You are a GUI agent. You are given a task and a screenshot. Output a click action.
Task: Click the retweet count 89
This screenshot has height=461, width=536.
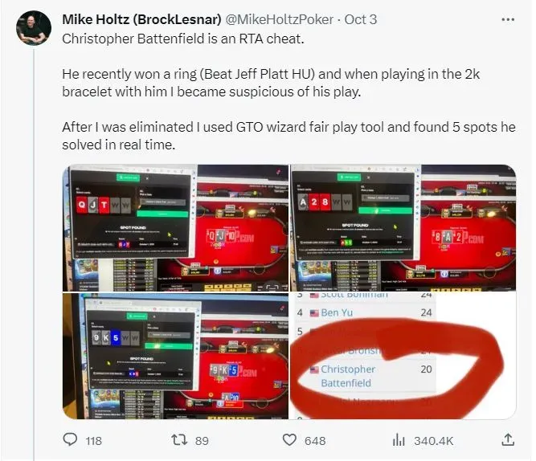click(202, 441)
